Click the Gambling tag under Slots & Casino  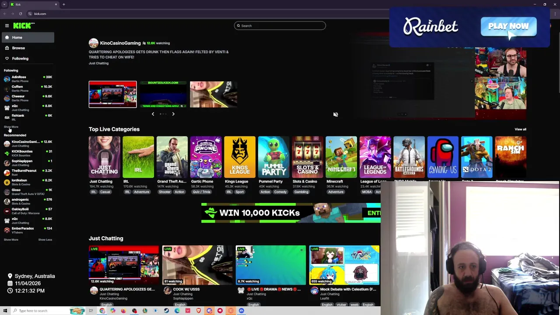(x=301, y=192)
